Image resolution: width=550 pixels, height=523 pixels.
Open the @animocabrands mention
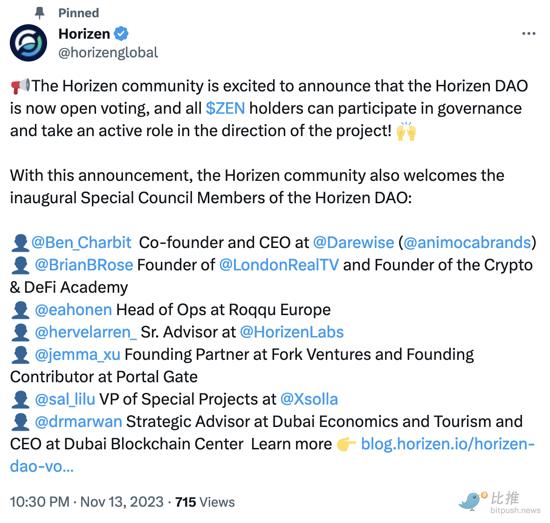point(467,242)
